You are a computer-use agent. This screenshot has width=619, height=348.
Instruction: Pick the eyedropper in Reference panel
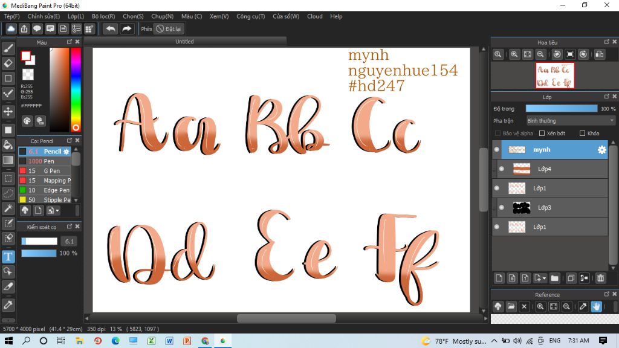(x=583, y=306)
